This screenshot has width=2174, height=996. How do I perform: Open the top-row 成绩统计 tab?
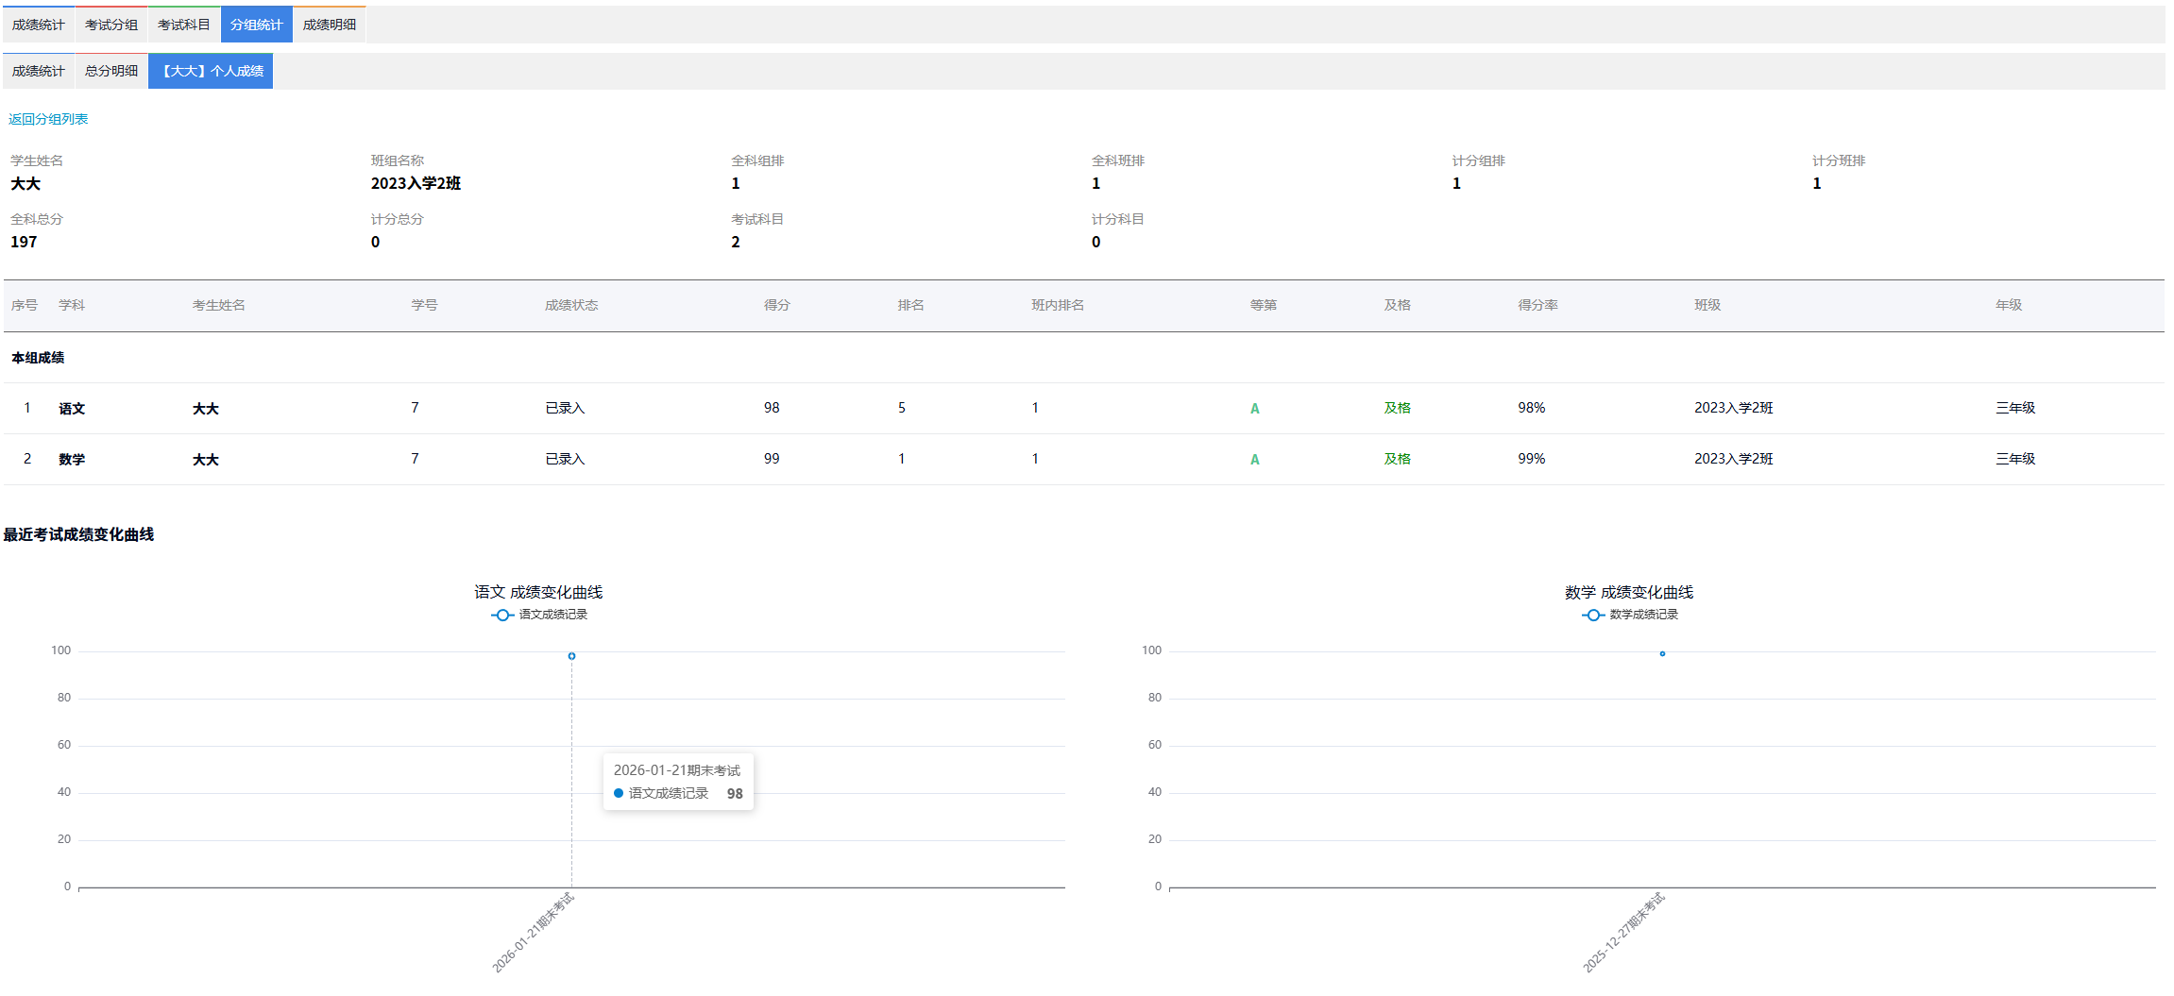click(x=39, y=25)
